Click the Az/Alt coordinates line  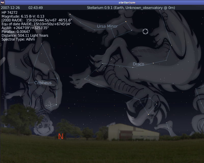coord(25,28)
